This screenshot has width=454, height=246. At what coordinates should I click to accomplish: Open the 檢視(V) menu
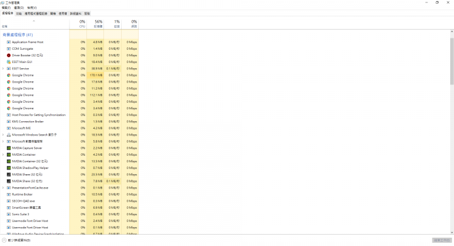point(32,8)
